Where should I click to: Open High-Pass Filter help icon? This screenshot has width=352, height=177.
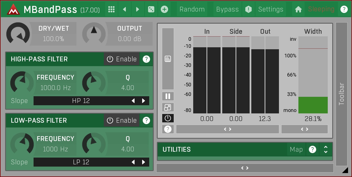click(146, 59)
